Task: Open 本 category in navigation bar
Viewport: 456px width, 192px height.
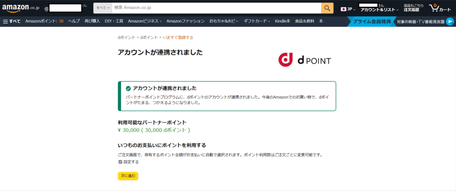Action: pos(321,21)
